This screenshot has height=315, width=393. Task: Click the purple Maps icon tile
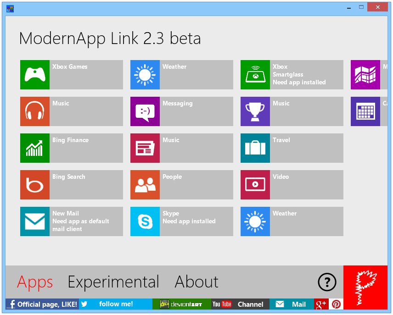369,75
